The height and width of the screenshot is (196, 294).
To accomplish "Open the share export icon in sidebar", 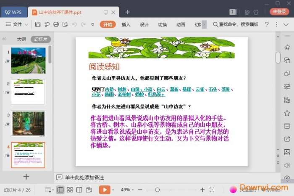I will coord(287,139).
